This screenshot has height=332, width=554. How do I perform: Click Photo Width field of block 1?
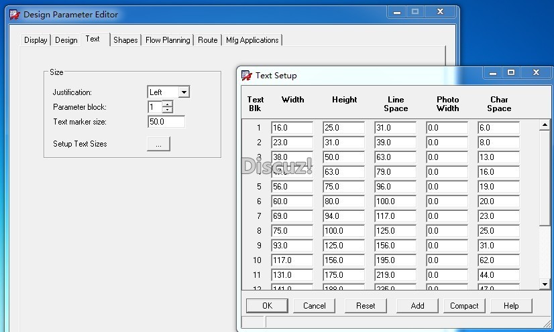pyautogui.click(x=447, y=128)
